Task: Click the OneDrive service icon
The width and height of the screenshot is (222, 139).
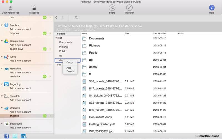Action: coord(6,108)
